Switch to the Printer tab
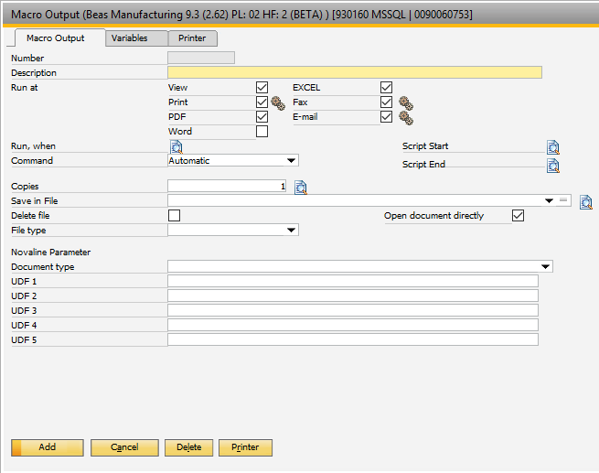 pos(192,38)
